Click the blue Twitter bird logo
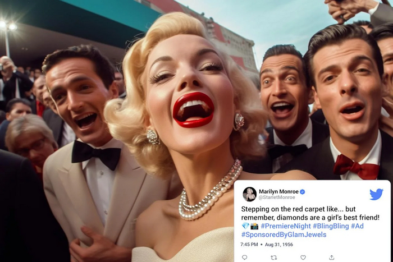 376,194
